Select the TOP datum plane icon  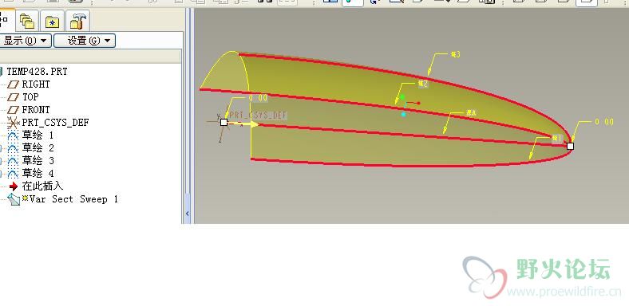[x=14, y=97]
